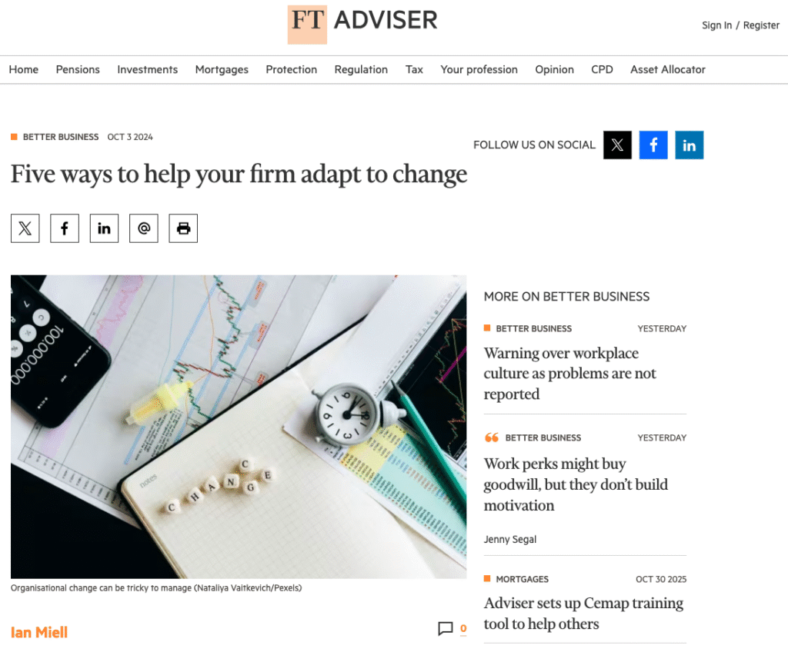Share article on LinkedIn
Viewport: 788px width, 652px height.
[104, 228]
